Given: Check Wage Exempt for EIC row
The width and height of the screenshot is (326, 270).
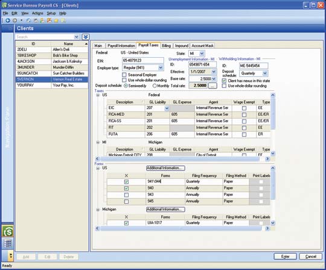Looking at the screenshot, I should point(244,108).
